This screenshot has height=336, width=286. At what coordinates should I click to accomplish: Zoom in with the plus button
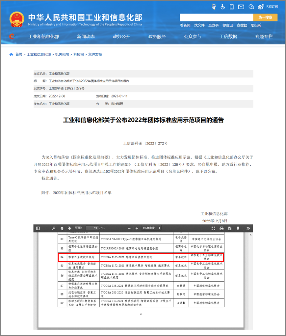coord(137,228)
